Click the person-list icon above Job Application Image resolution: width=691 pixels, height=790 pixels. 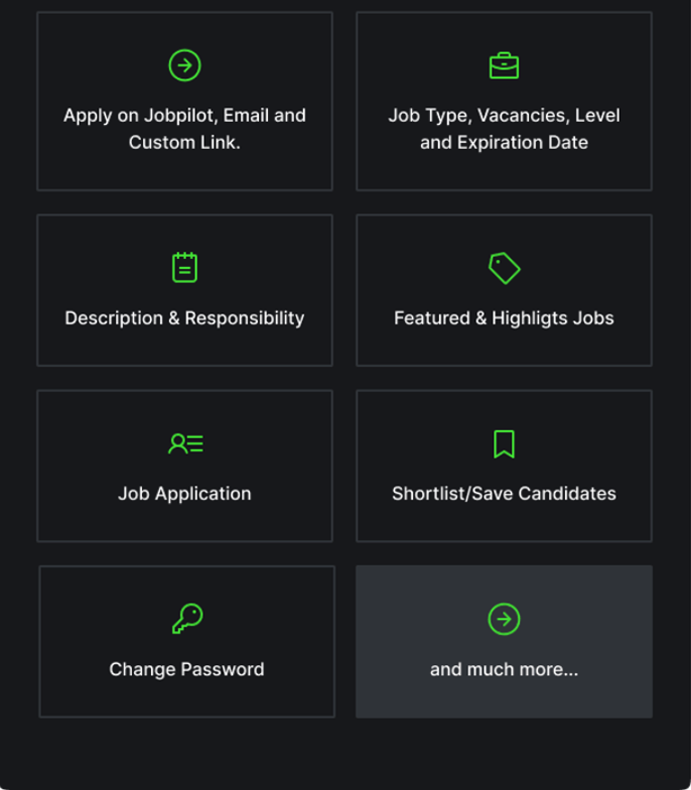tap(185, 444)
